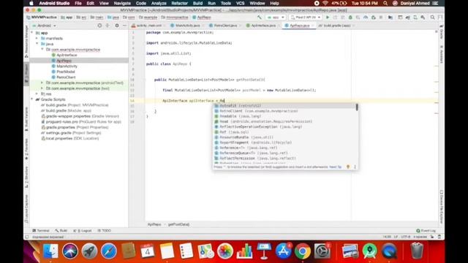Image resolution: width=468 pixels, height=263 pixels.
Task: Open Project panel settings gear
Action: 117,26
